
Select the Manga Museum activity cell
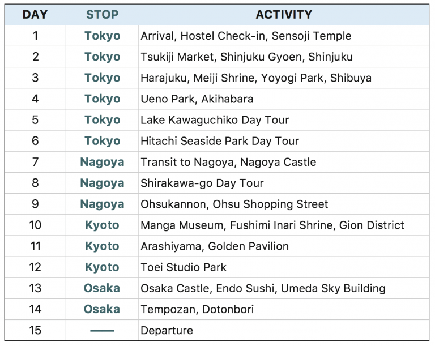click(x=272, y=225)
